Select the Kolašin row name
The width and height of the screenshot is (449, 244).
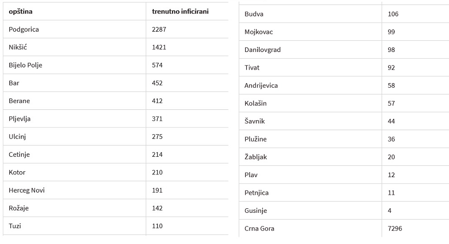[255, 103]
